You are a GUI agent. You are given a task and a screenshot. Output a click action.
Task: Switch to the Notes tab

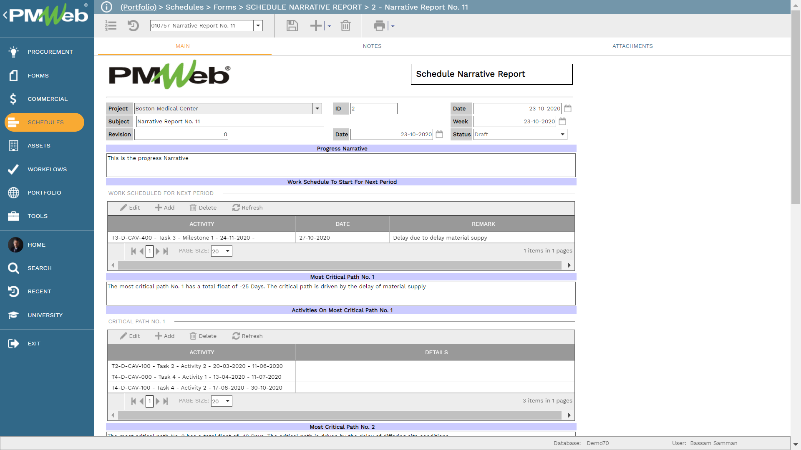click(372, 46)
